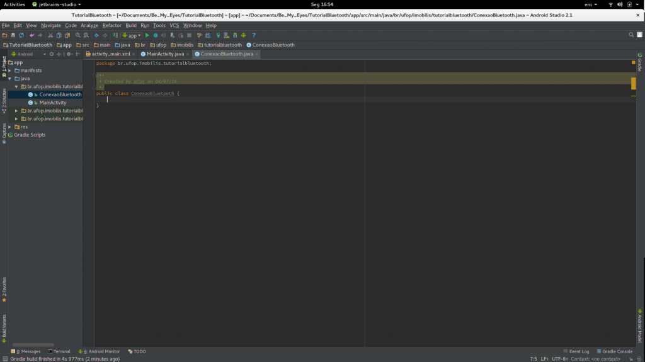
Task: Click the Synchronize toolbar icon
Action: (21, 35)
